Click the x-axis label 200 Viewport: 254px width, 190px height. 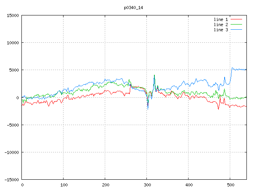[106, 185]
